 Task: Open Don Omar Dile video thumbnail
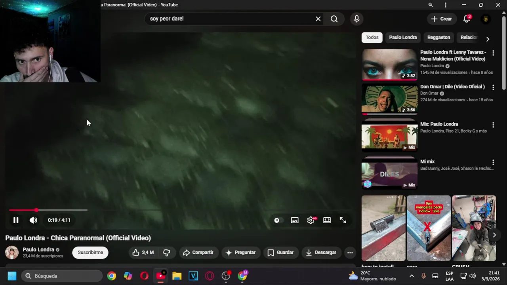tap(389, 99)
